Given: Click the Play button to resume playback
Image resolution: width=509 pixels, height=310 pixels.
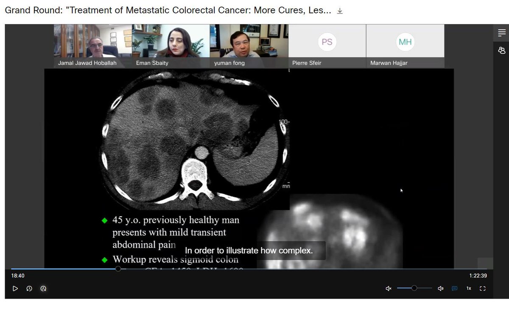Looking at the screenshot, I should (15, 288).
